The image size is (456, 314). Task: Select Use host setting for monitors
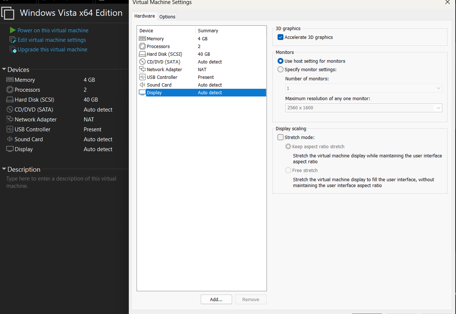[281, 61]
